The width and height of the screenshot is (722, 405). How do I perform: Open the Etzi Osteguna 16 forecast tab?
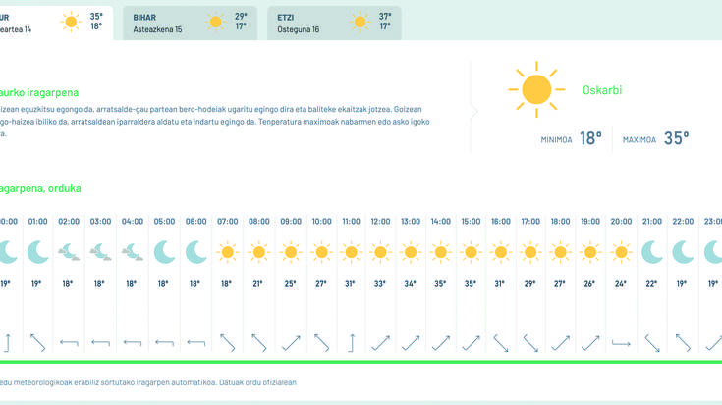[334, 23]
